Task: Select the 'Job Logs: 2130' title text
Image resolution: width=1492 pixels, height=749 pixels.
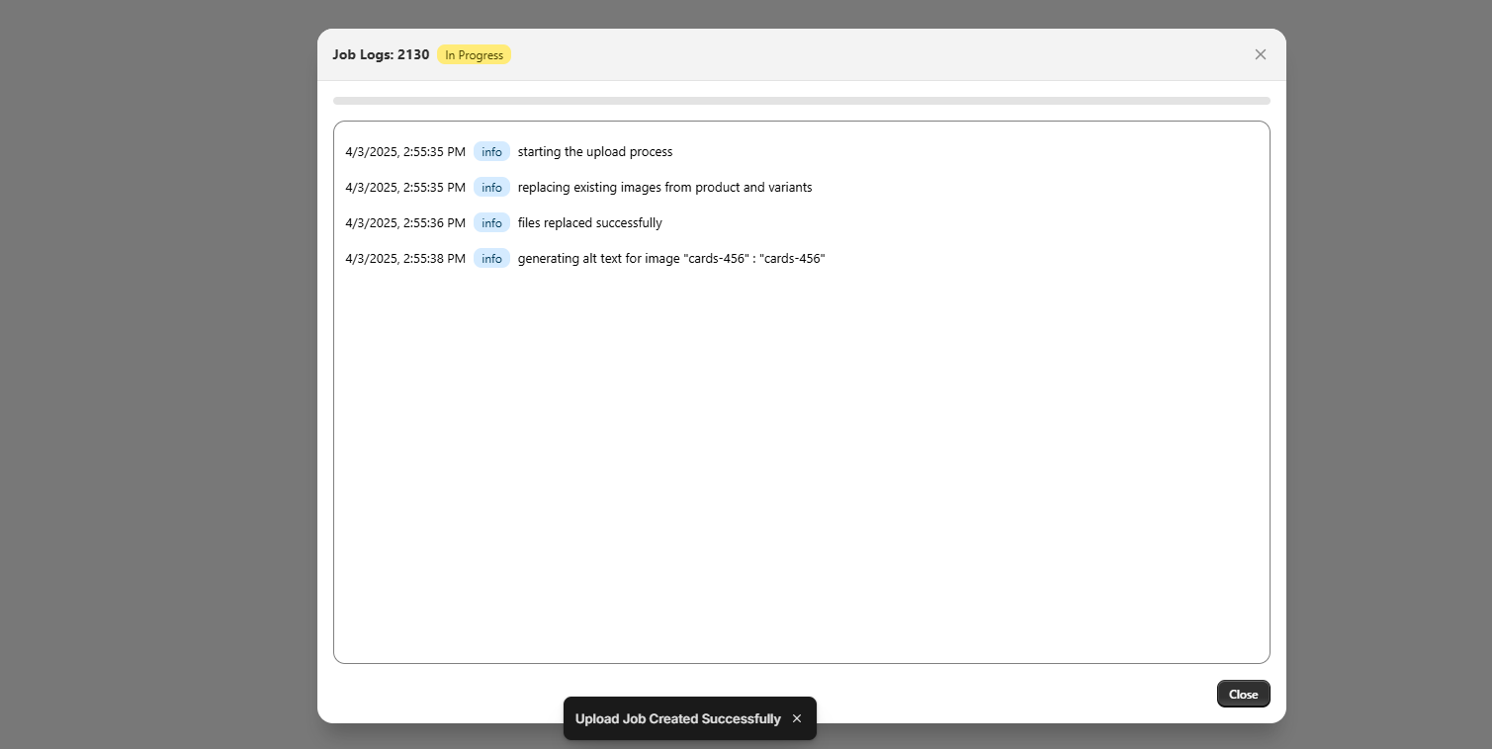Action: [x=381, y=54]
